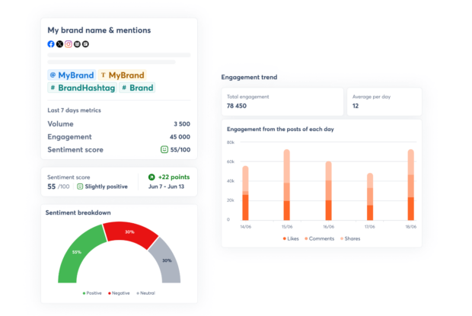This screenshot has height=316, width=472.
Task: Click the green arrow trend icon
Action: point(151,177)
